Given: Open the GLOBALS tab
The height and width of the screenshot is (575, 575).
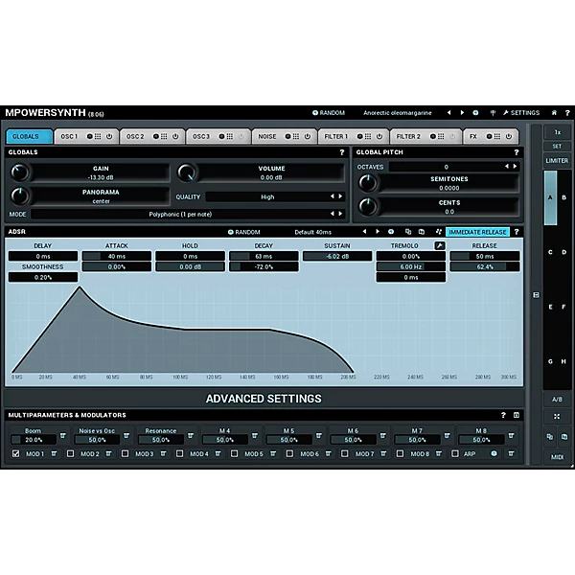Looking at the screenshot, I should click(x=30, y=136).
